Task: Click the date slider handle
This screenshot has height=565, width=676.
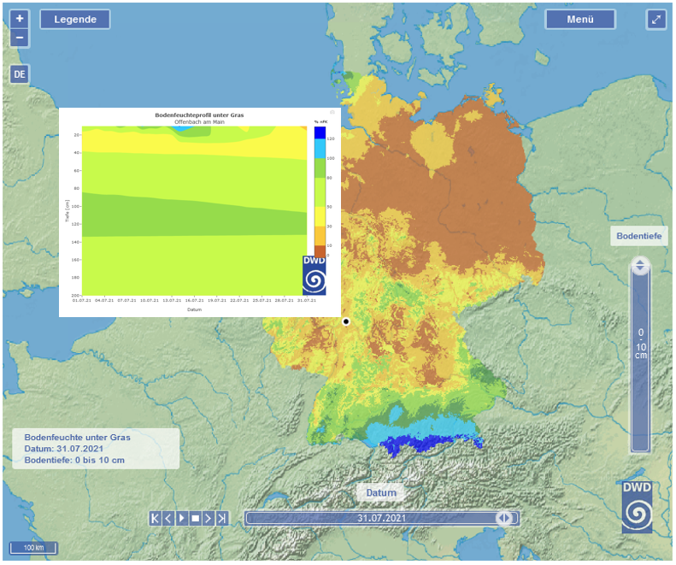Action: [x=504, y=518]
